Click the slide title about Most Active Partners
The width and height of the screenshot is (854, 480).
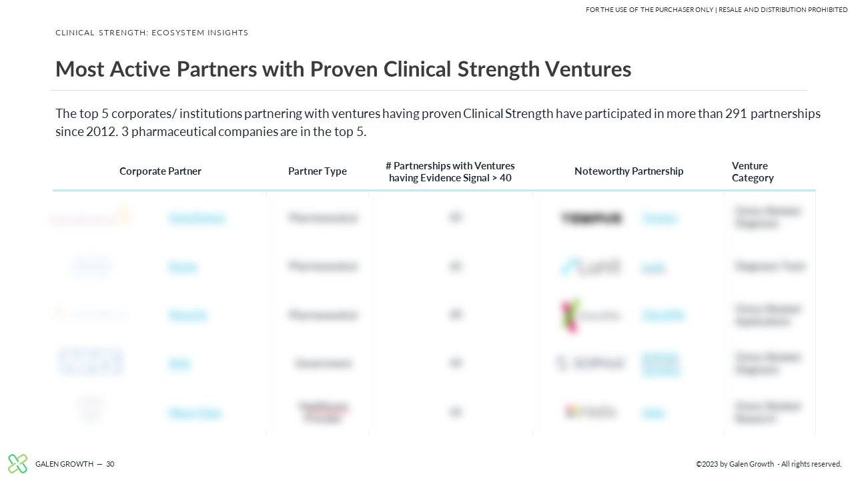click(343, 69)
